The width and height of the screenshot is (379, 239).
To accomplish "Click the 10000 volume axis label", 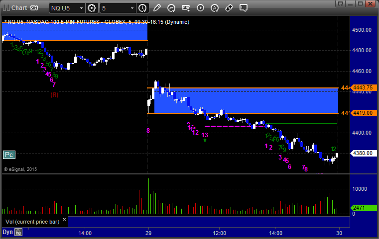I will 360,189.
